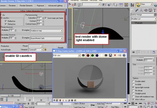Open the Motion panel tab icon

tap(146, 10)
